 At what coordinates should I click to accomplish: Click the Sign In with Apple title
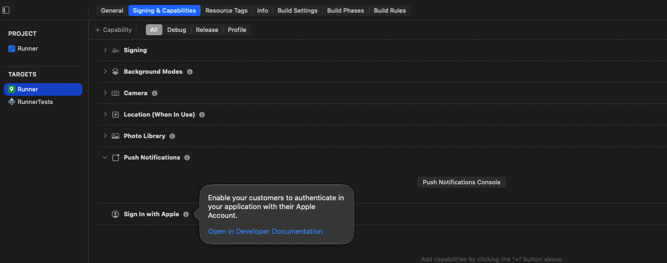point(151,214)
